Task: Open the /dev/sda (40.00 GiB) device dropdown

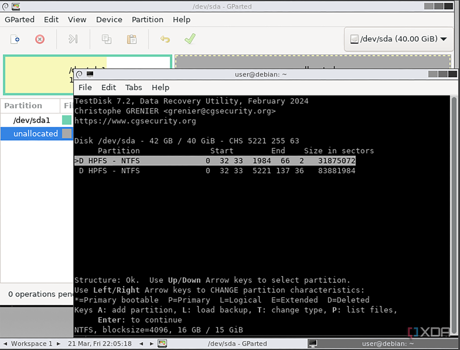Action: click(399, 39)
